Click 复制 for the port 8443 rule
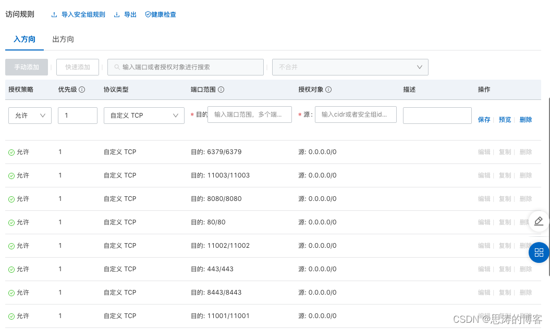The height and width of the screenshot is (329, 550). coord(505,293)
